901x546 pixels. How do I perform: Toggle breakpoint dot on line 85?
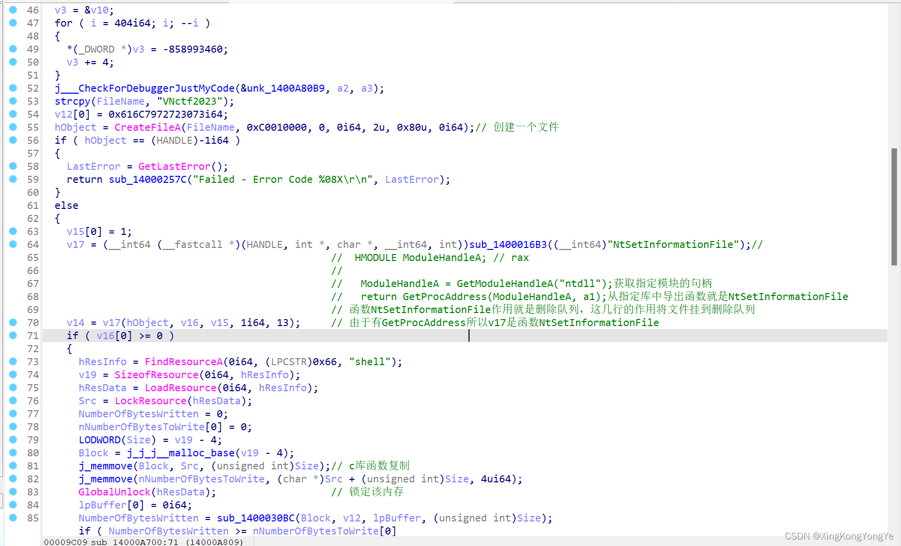pyautogui.click(x=13, y=517)
